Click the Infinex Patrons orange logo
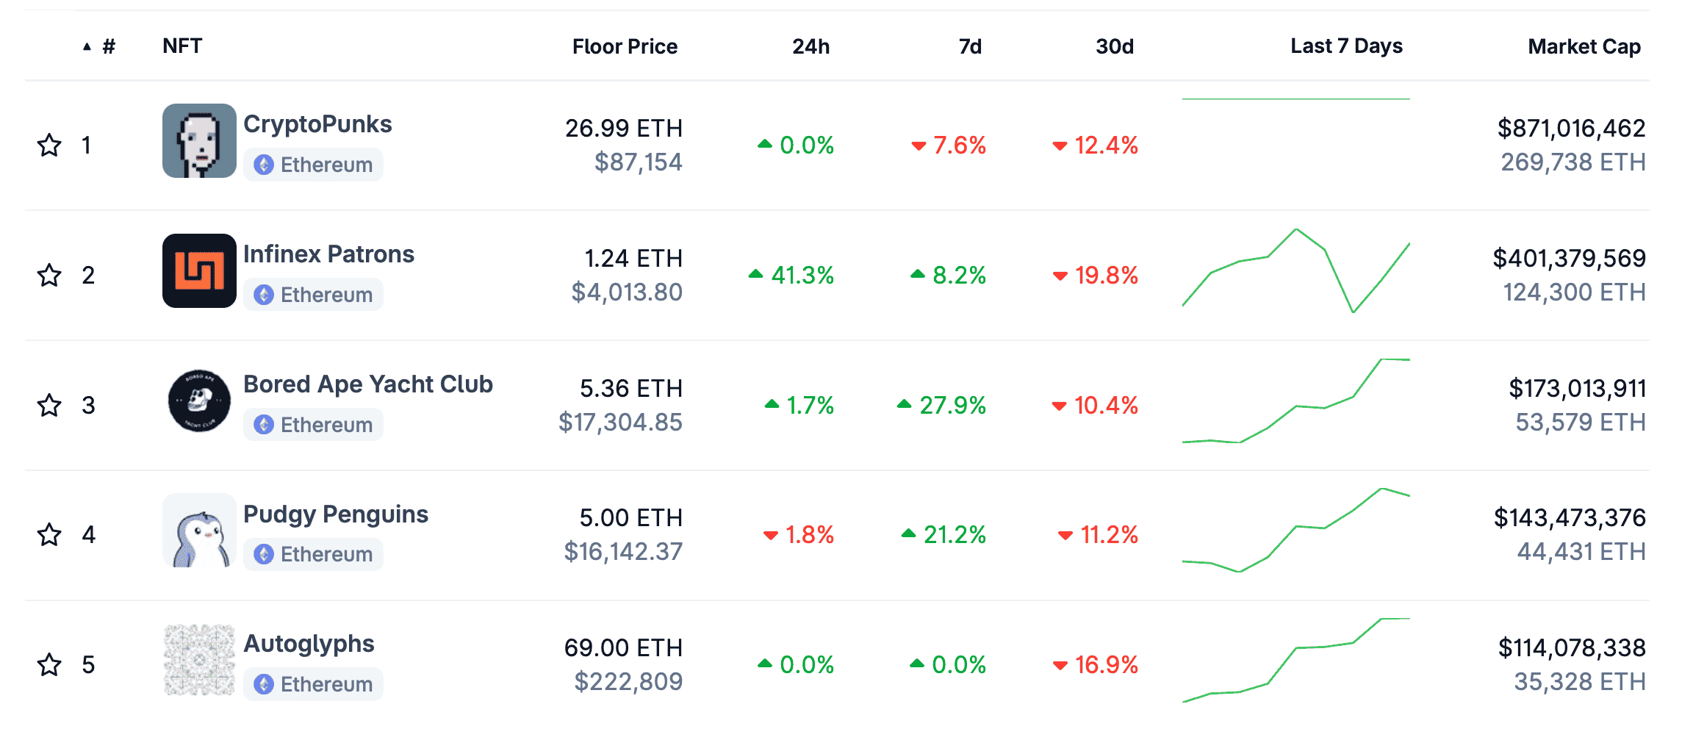 pos(199,270)
